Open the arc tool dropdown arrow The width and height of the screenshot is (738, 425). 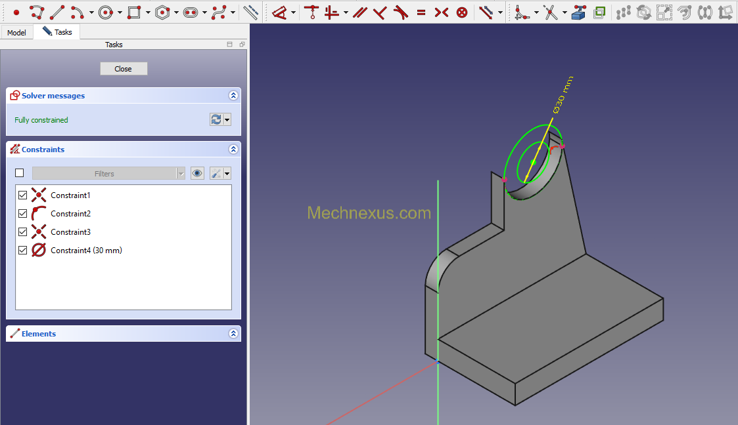[x=91, y=12]
